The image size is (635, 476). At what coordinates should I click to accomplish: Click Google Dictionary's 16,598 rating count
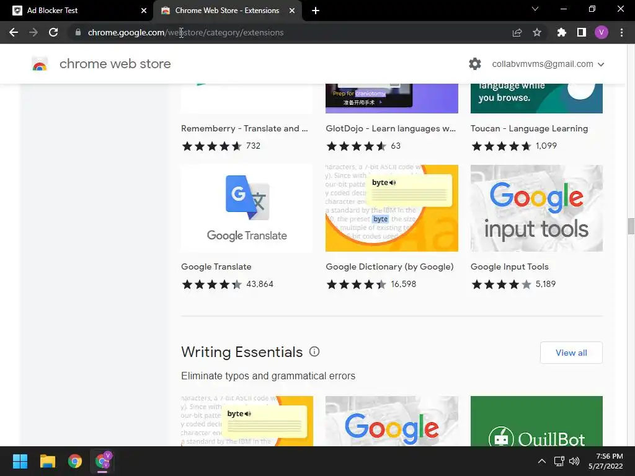pyautogui.click(x=403, y=284)
